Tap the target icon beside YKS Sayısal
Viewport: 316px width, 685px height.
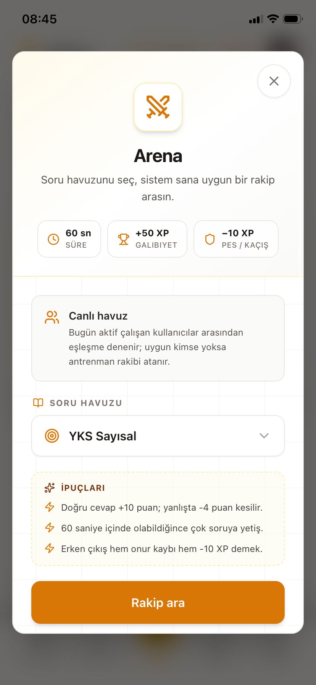[52, 436]
